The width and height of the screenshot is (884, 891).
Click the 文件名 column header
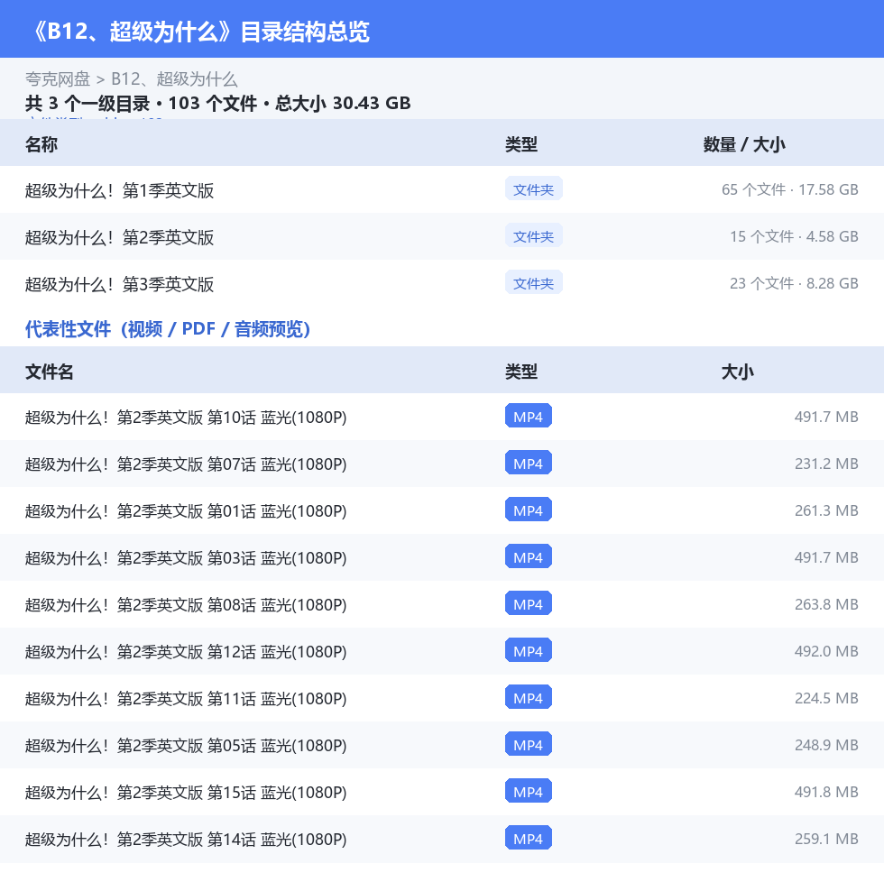coord(49,372)
